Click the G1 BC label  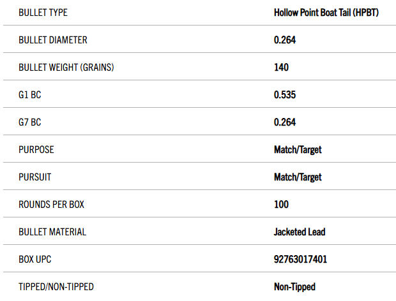tap(30, 94)
